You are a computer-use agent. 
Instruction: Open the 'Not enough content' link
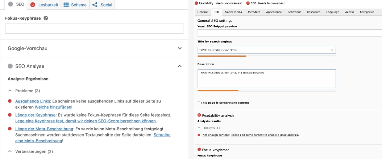click(x=216, y=135)
